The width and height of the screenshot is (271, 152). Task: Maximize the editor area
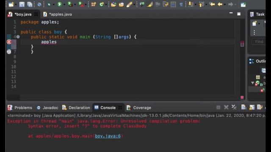tap(239, 14)
